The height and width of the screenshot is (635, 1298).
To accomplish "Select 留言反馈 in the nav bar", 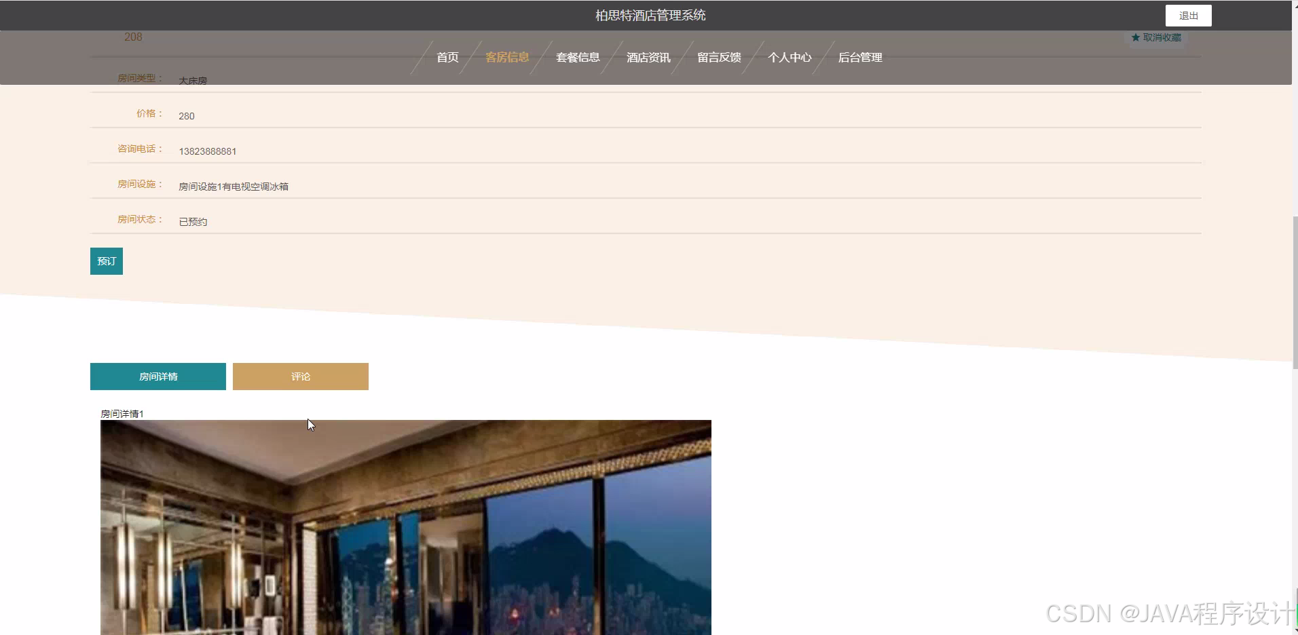I will point(719,58).
